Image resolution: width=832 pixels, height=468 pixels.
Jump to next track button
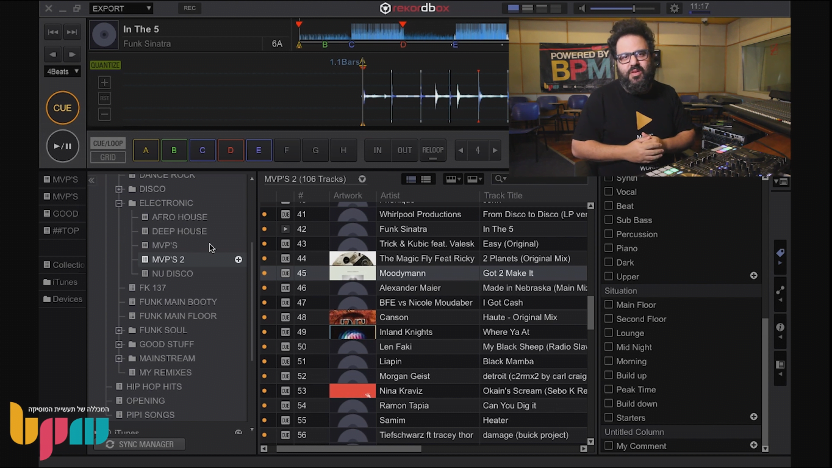72,32
